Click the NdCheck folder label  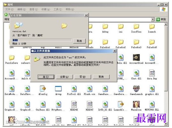[74, 47]
